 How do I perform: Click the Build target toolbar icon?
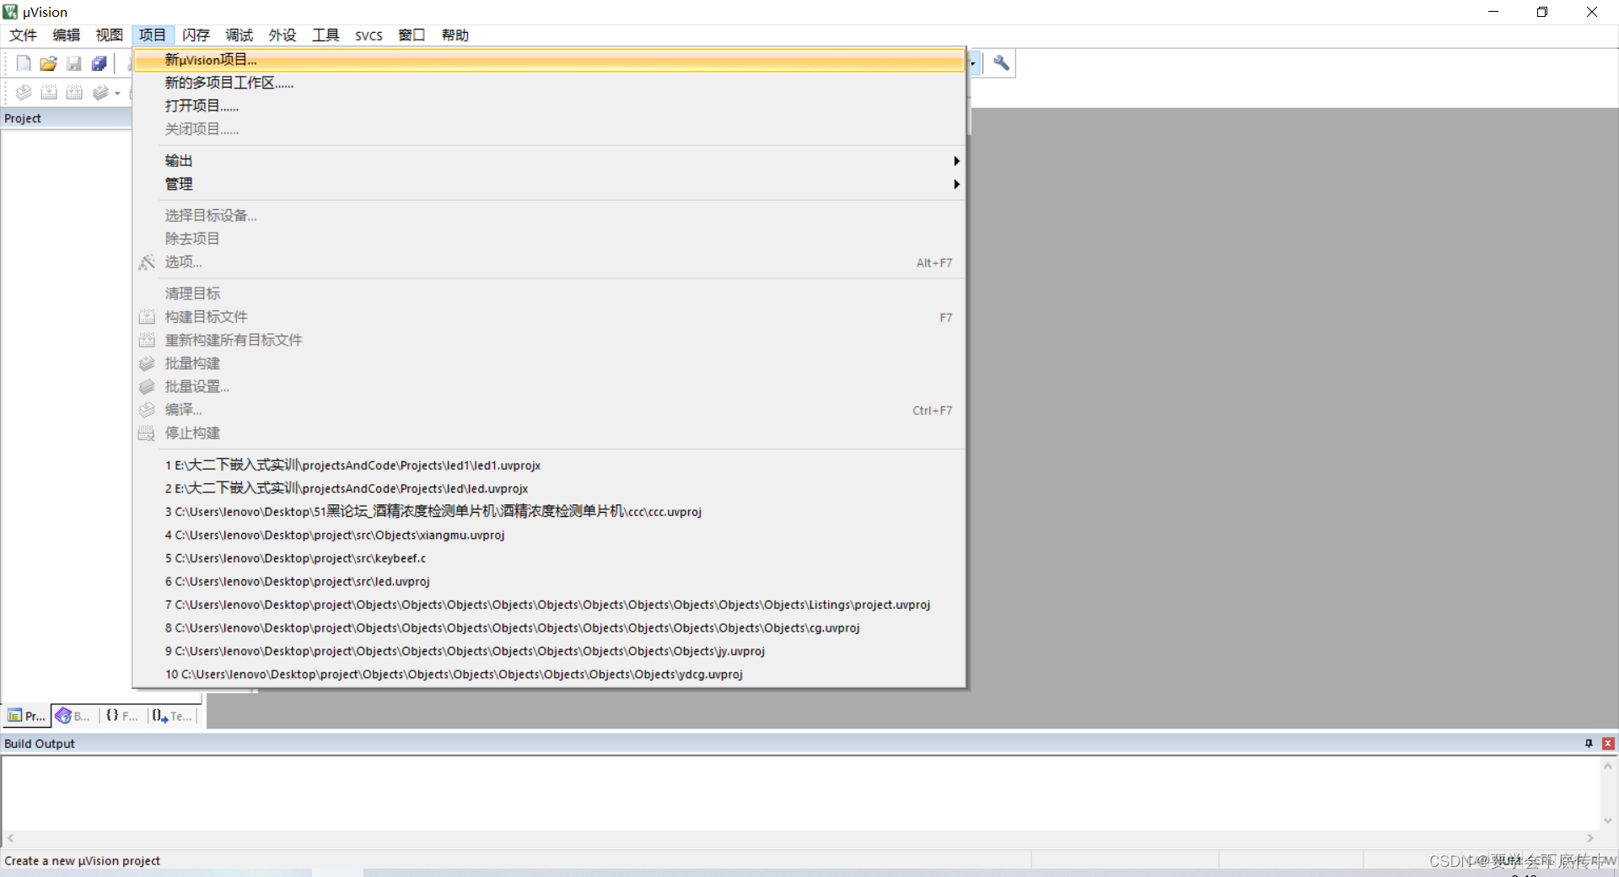(49, 92)
